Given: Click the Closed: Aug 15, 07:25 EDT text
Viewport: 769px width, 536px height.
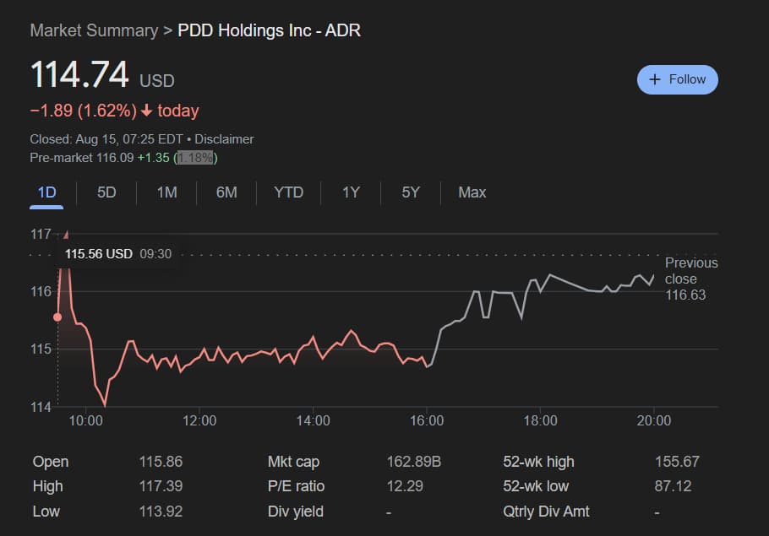Looking at the screenshot, I should coord(106,139).
